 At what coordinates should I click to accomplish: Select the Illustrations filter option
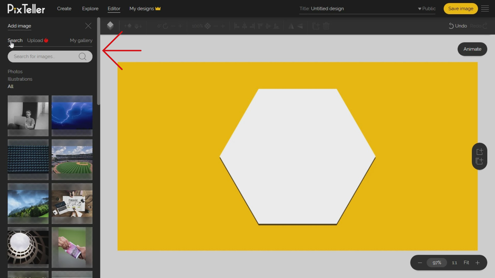20,79
